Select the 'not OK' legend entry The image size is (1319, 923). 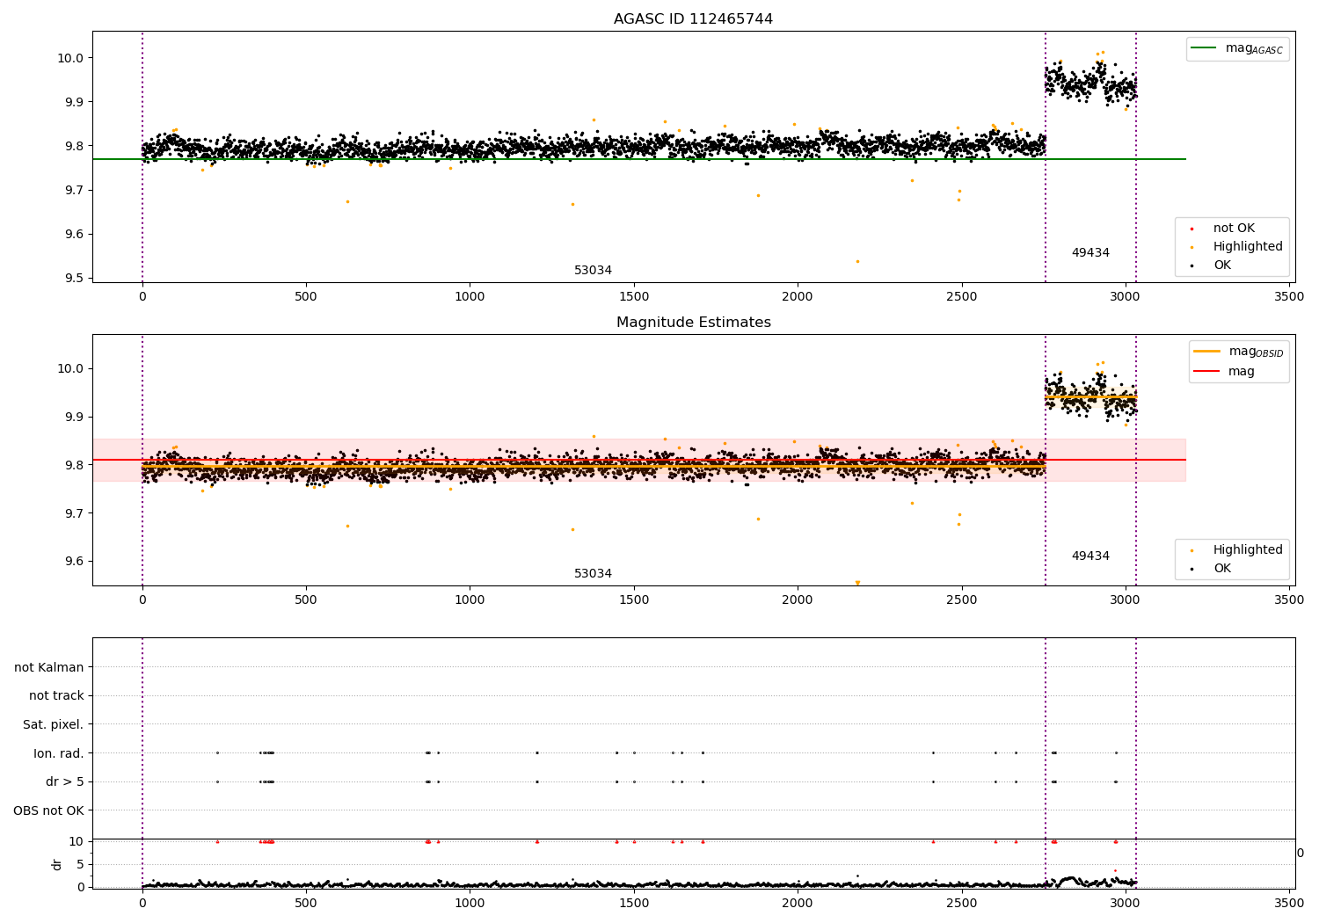click(1234, 229)
